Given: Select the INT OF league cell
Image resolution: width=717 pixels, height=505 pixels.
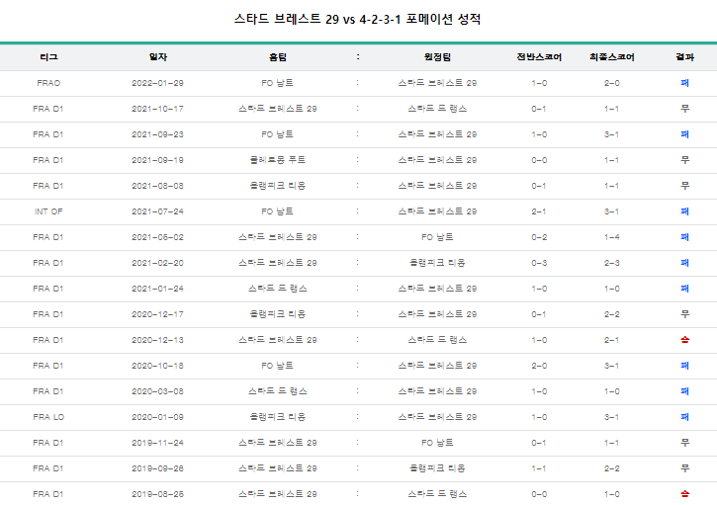Looking at the screenshot, I should click(x=48, y=211).
